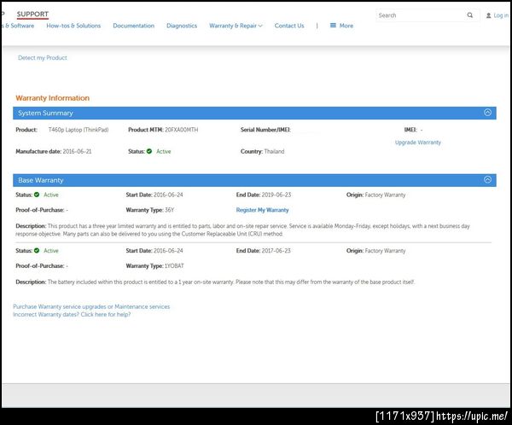The width and height of the screenshot is (512, 425).
Task: Click green status check icon beside 1YOBAT warranty
Action: pos(37,251)
